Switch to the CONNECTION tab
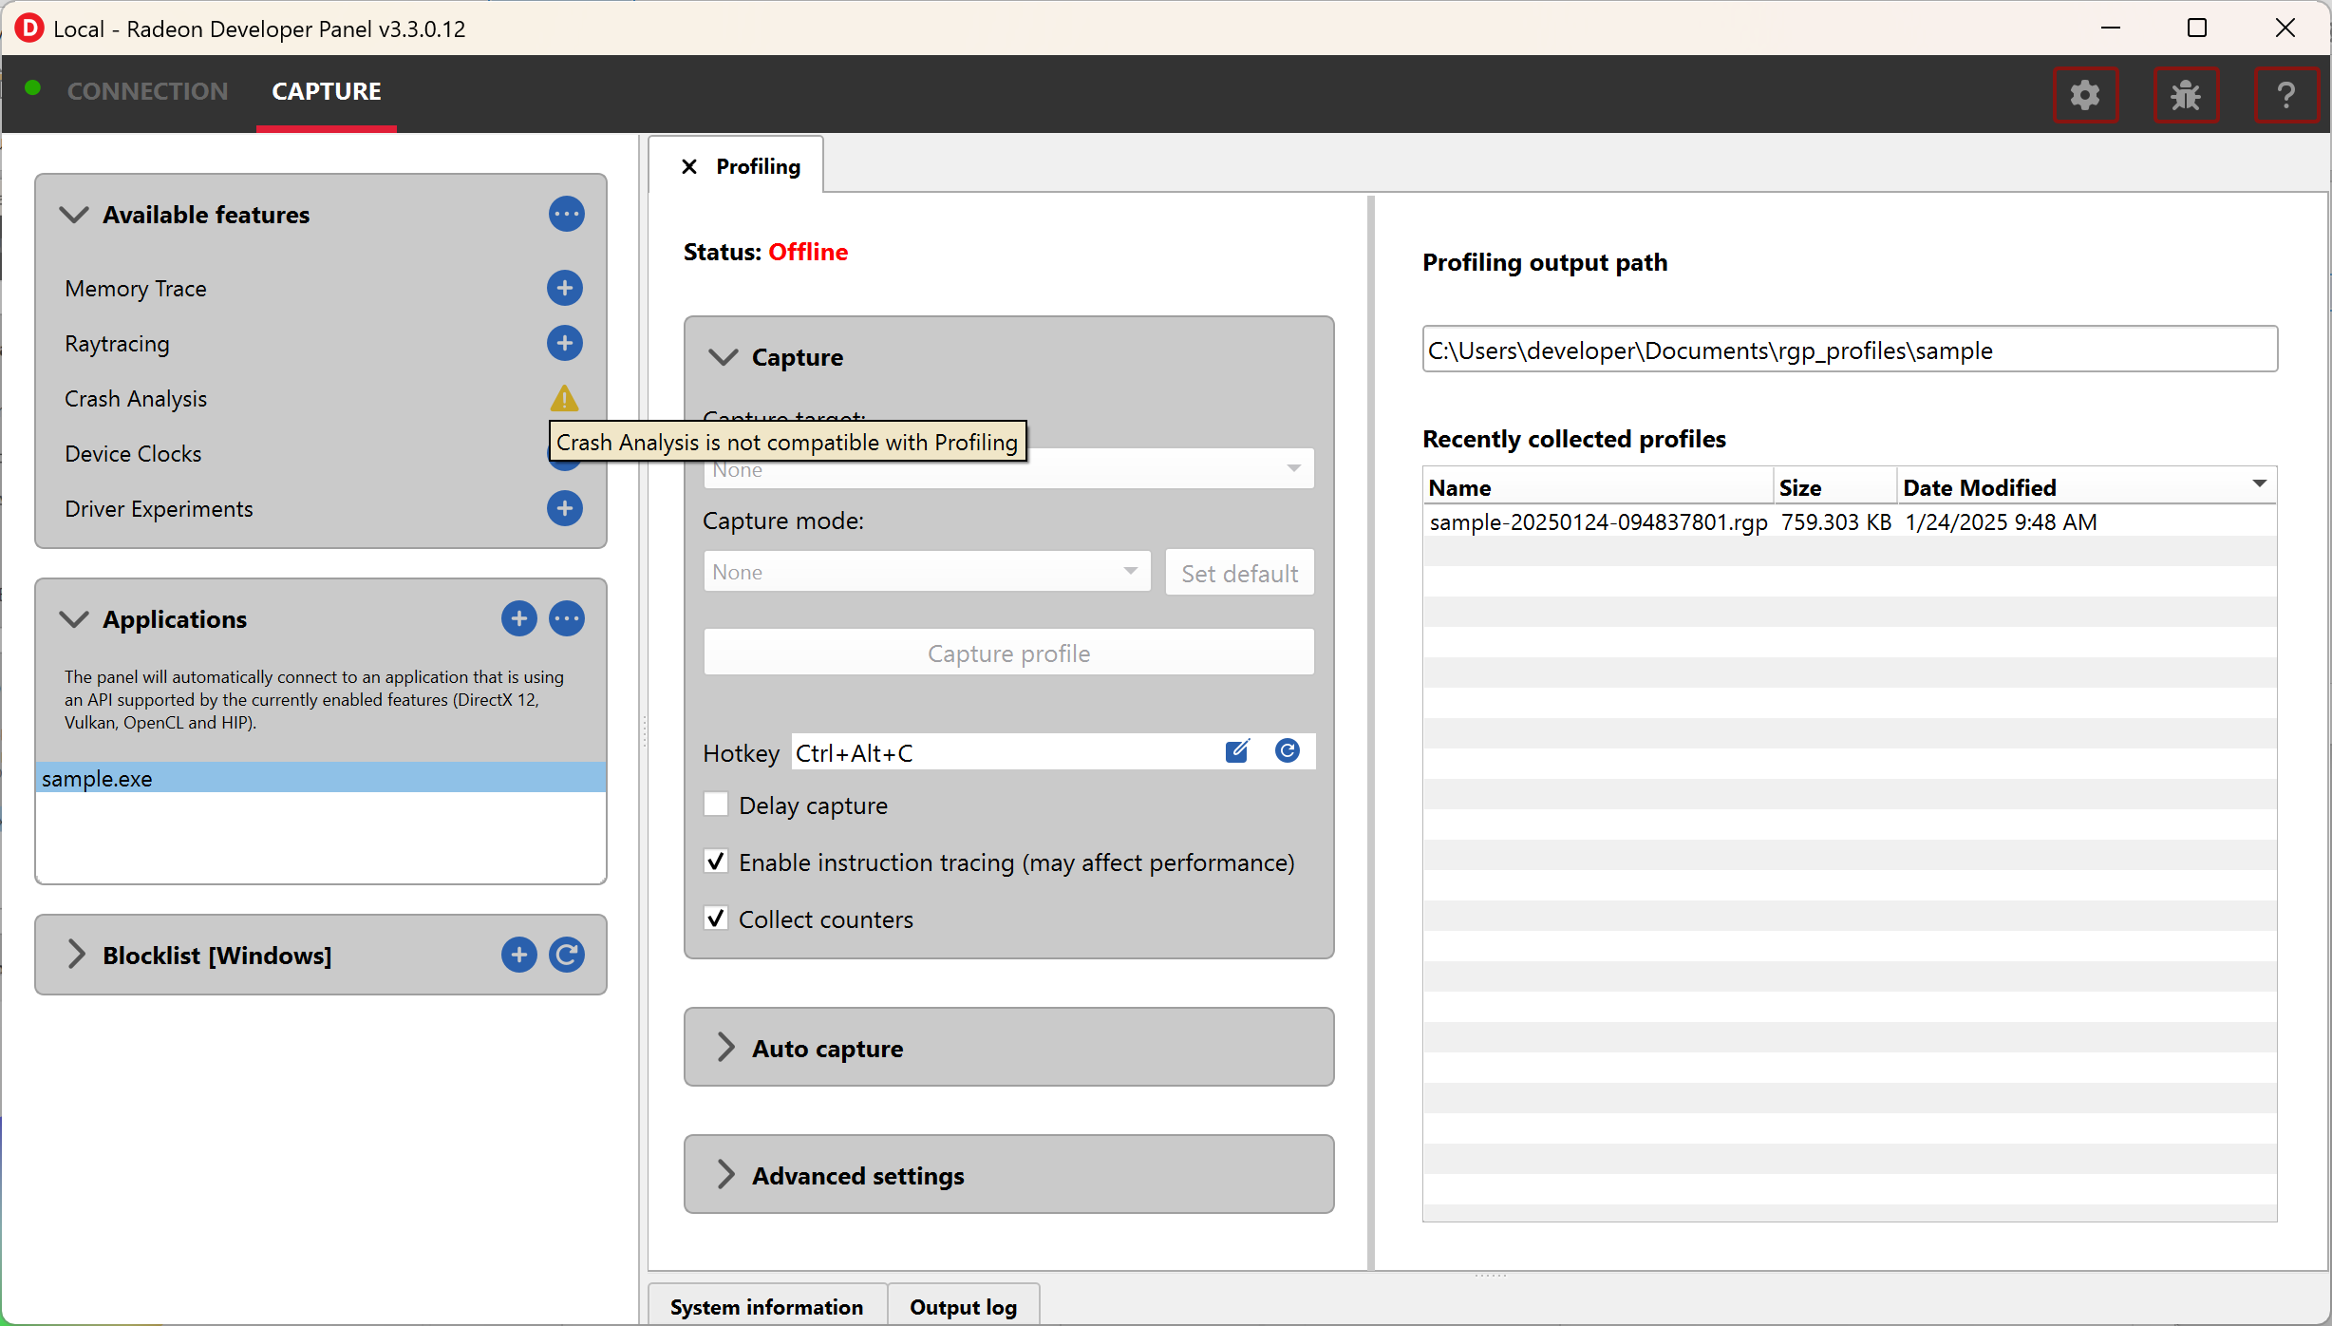Image resolution: width=2332 pixels, height=1326 pixels. [147, 91]
